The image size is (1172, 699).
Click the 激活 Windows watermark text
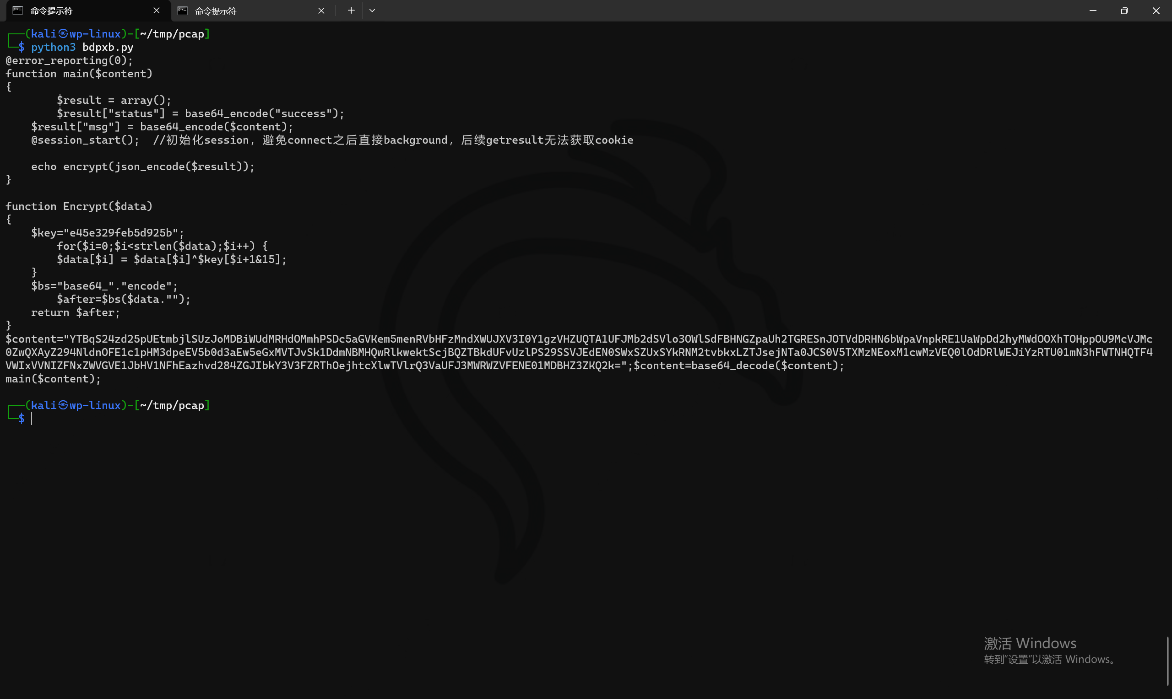(x=1030, y=643)
